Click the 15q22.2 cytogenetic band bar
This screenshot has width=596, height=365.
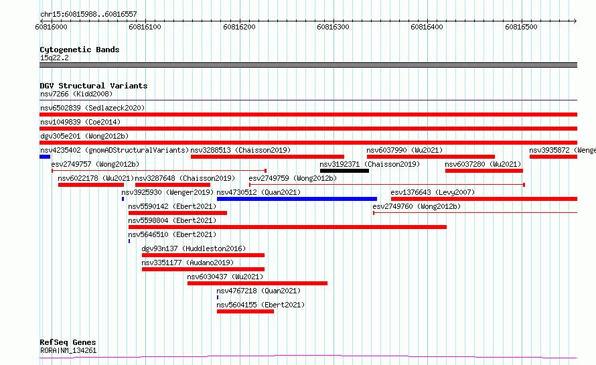click(308, 65)
